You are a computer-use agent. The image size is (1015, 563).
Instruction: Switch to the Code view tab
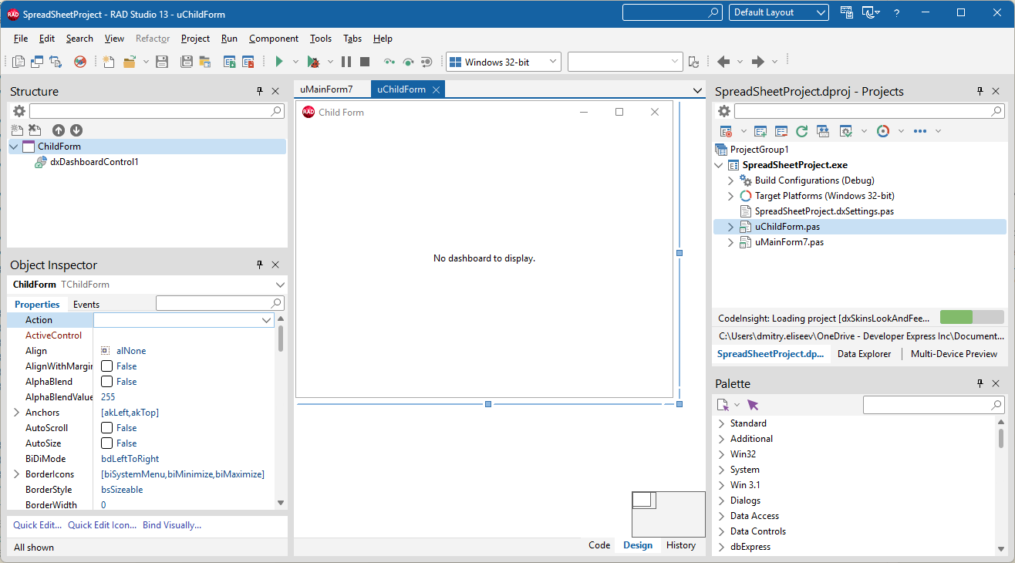pyautogui.click(x=599, y=545)
